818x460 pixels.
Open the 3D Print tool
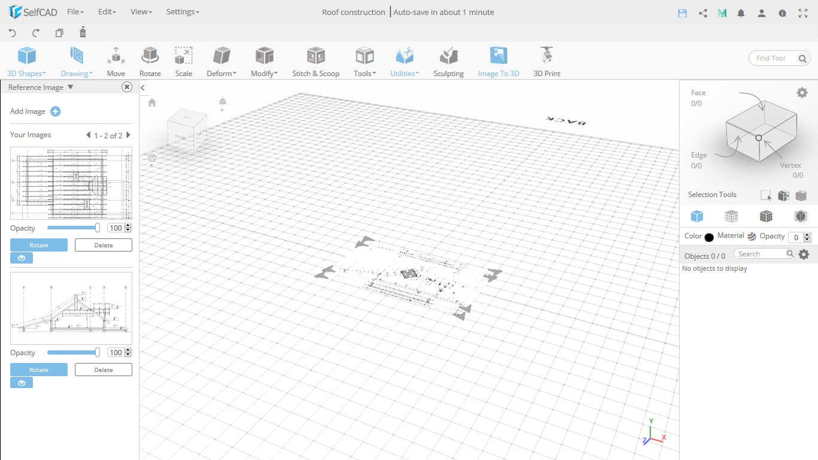(547, 62)
